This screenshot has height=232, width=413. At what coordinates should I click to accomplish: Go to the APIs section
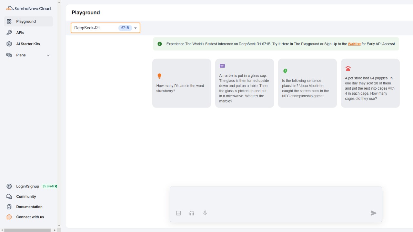pyautogui.click(x=28, y=33)
